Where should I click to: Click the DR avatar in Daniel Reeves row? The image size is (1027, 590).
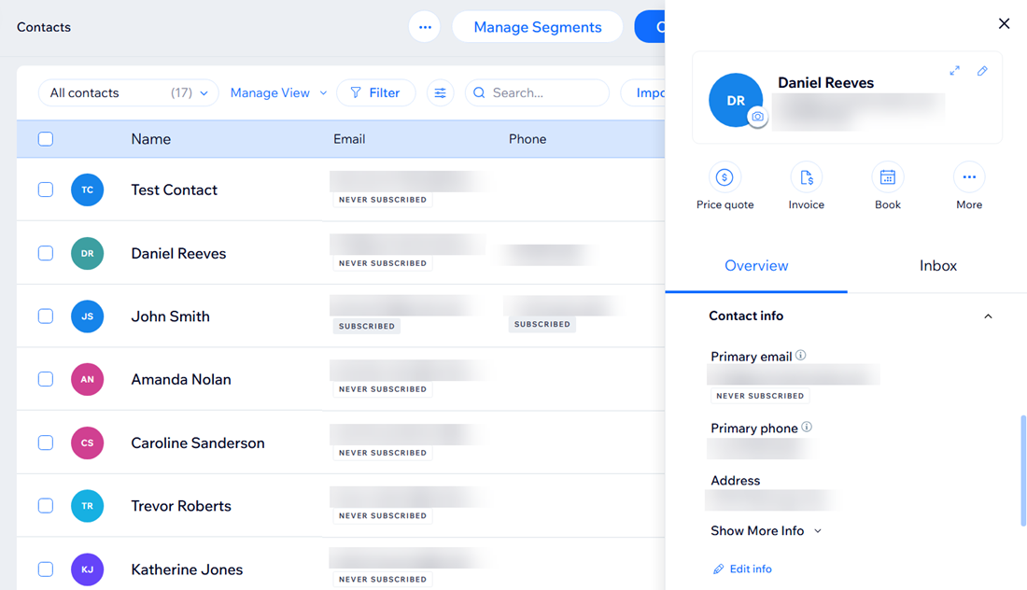pyautogui.click(x=87, y=253)
